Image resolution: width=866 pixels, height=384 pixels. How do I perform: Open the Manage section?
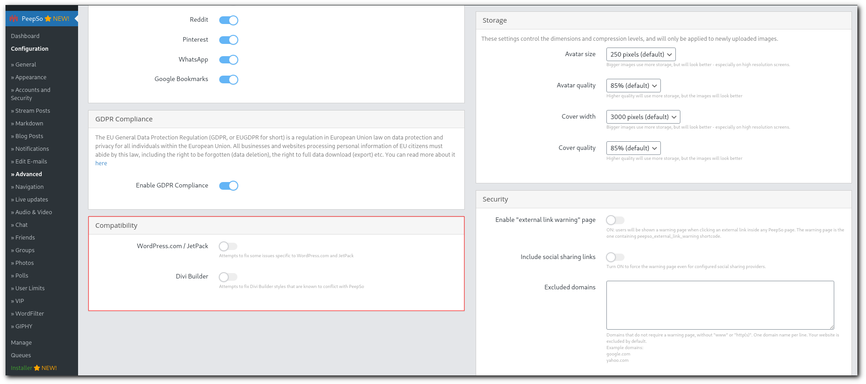[x=21, y=343]
